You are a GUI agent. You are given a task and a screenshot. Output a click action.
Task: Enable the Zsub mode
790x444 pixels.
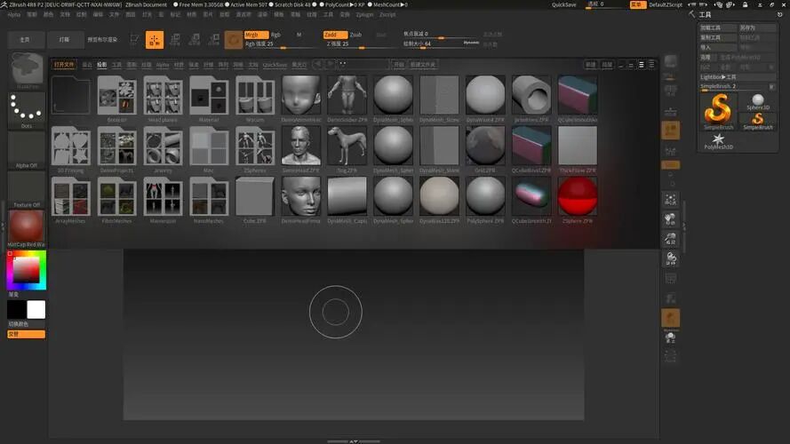tap(355, 35)
